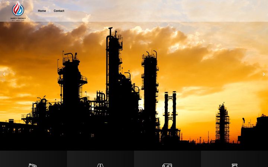
Task: Open the Contact page
Action: [59, 11]
